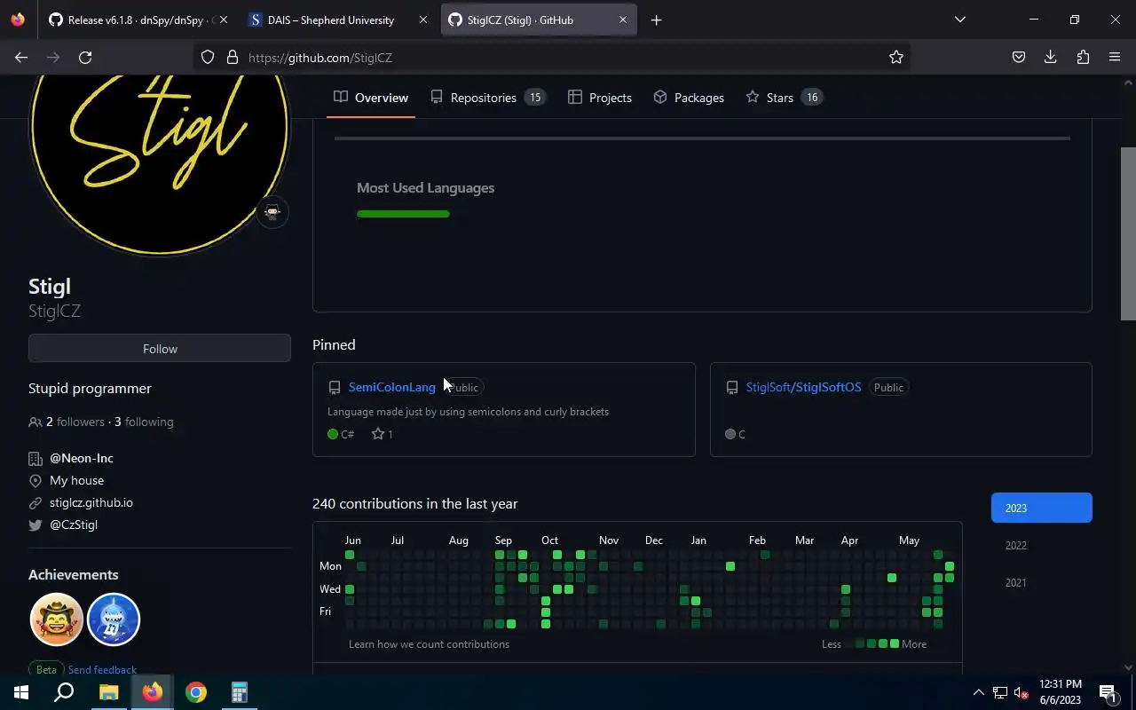The width and height of the screenshot is (1136, 710).
Task: Click the status emoji badge on avatar
Action: (272, 211)
